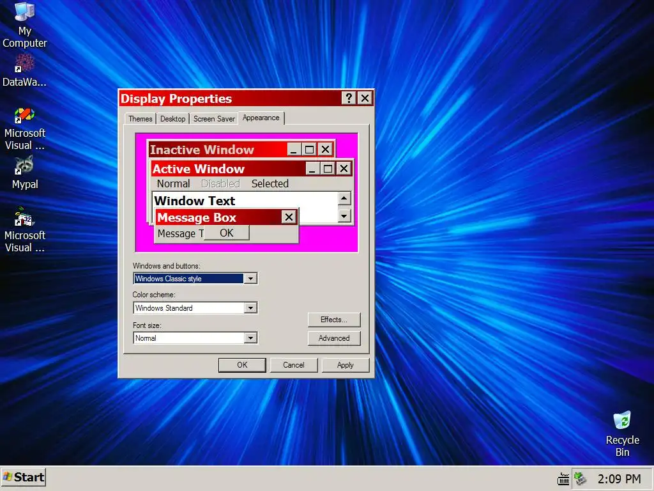The width and height of the screenshot is (654, 491).
Task: Click the Disabled menu item in preview
Action: [220, 183]
